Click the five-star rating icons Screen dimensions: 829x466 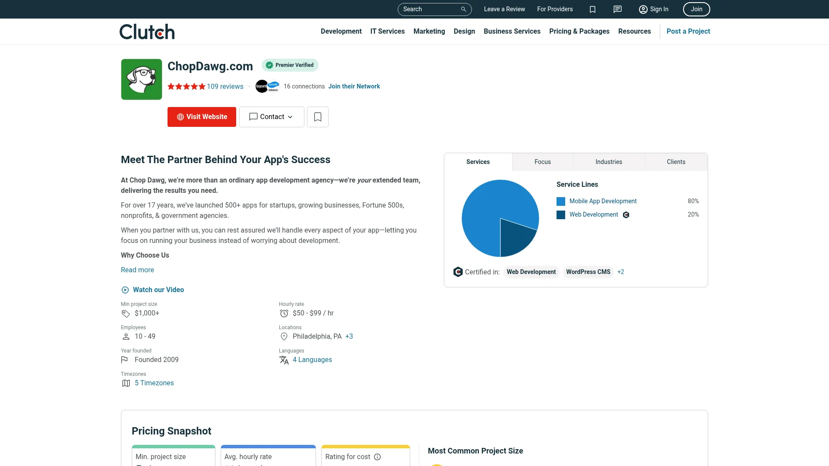click(x=187, y=86)
